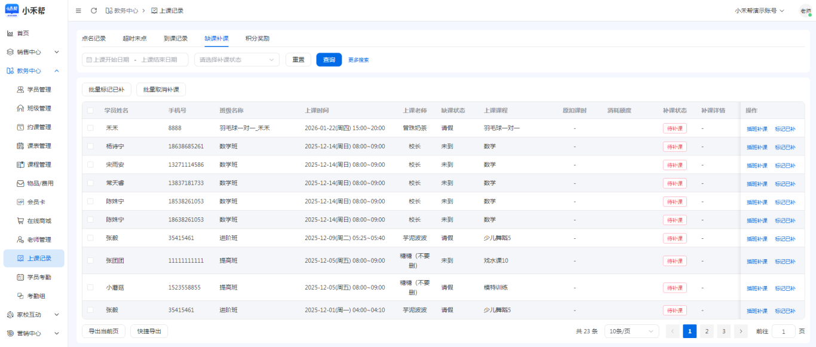Click the blue 查询 button
The width and height of the screenshot is (816, 347).
[329, 60]
